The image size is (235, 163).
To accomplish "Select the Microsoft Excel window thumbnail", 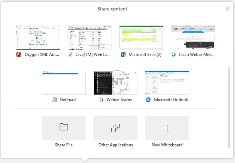I will pos(141,37).
